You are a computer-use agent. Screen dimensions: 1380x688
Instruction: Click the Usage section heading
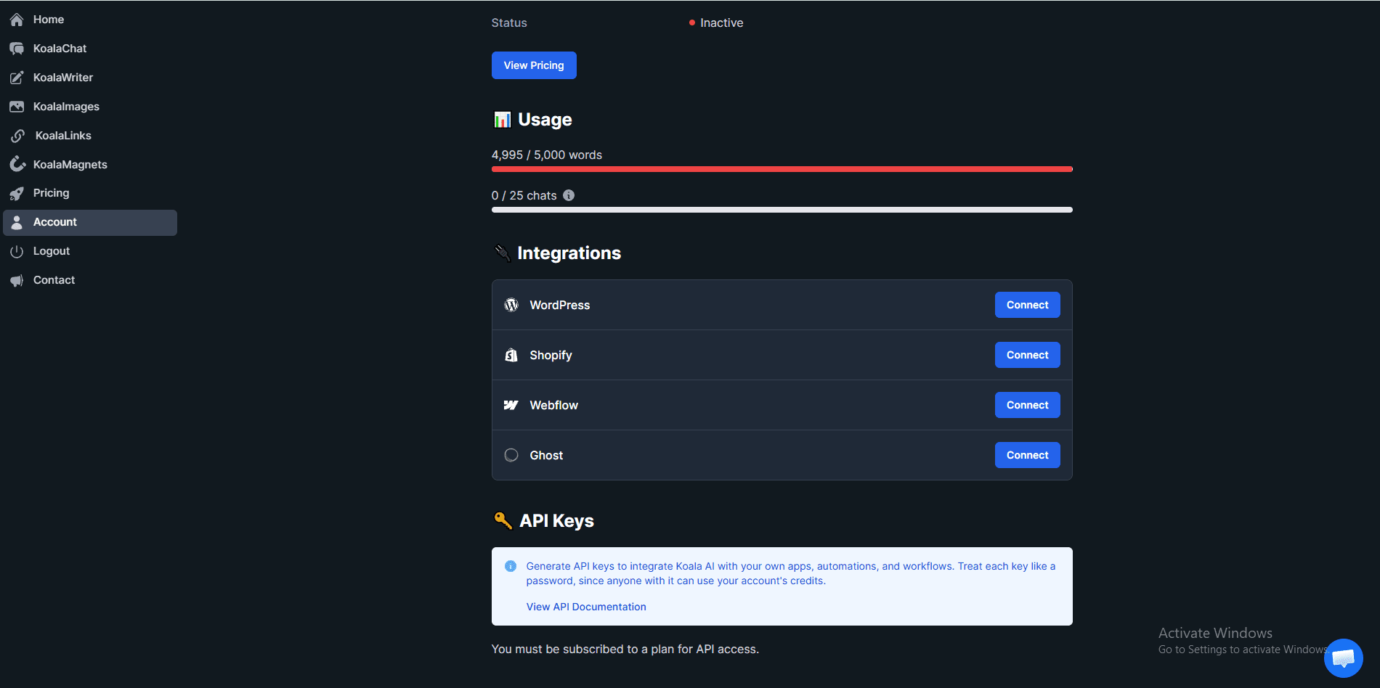click(x=545, y=120)
